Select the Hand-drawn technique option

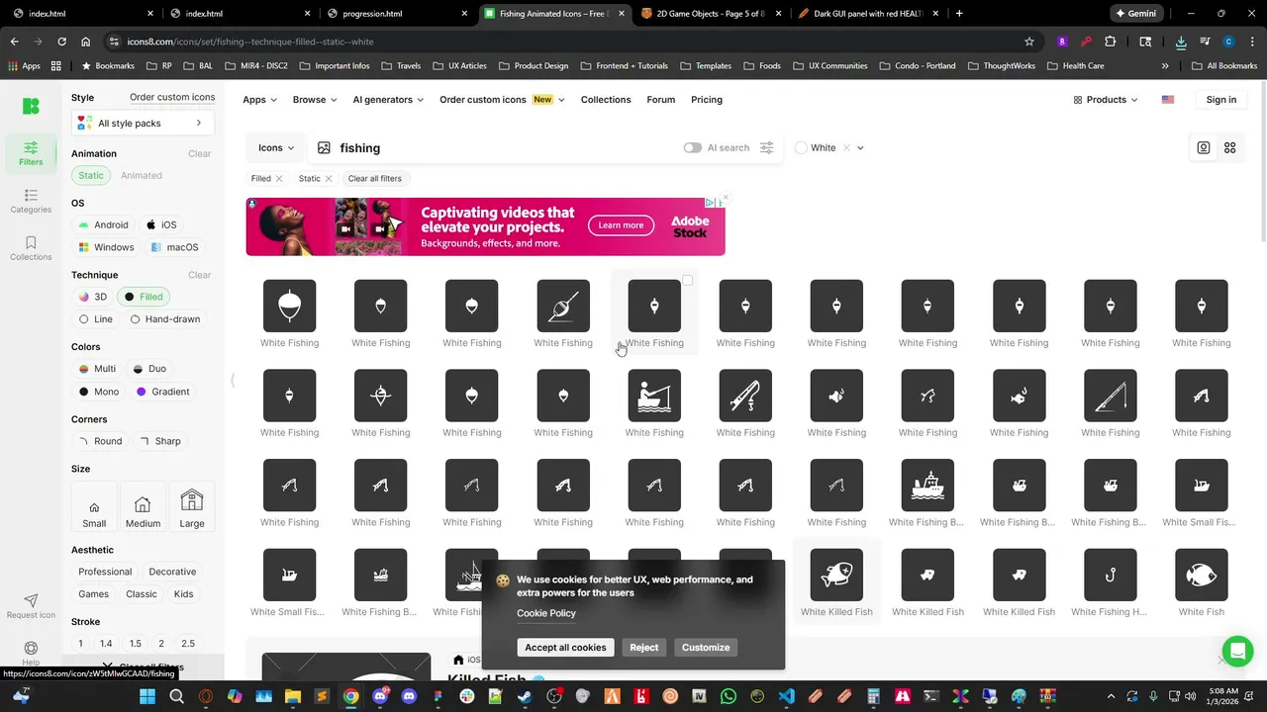click(x=165, y=319)
